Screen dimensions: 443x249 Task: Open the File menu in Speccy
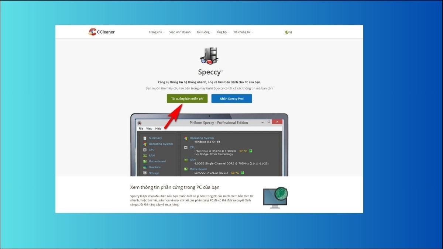141,128
